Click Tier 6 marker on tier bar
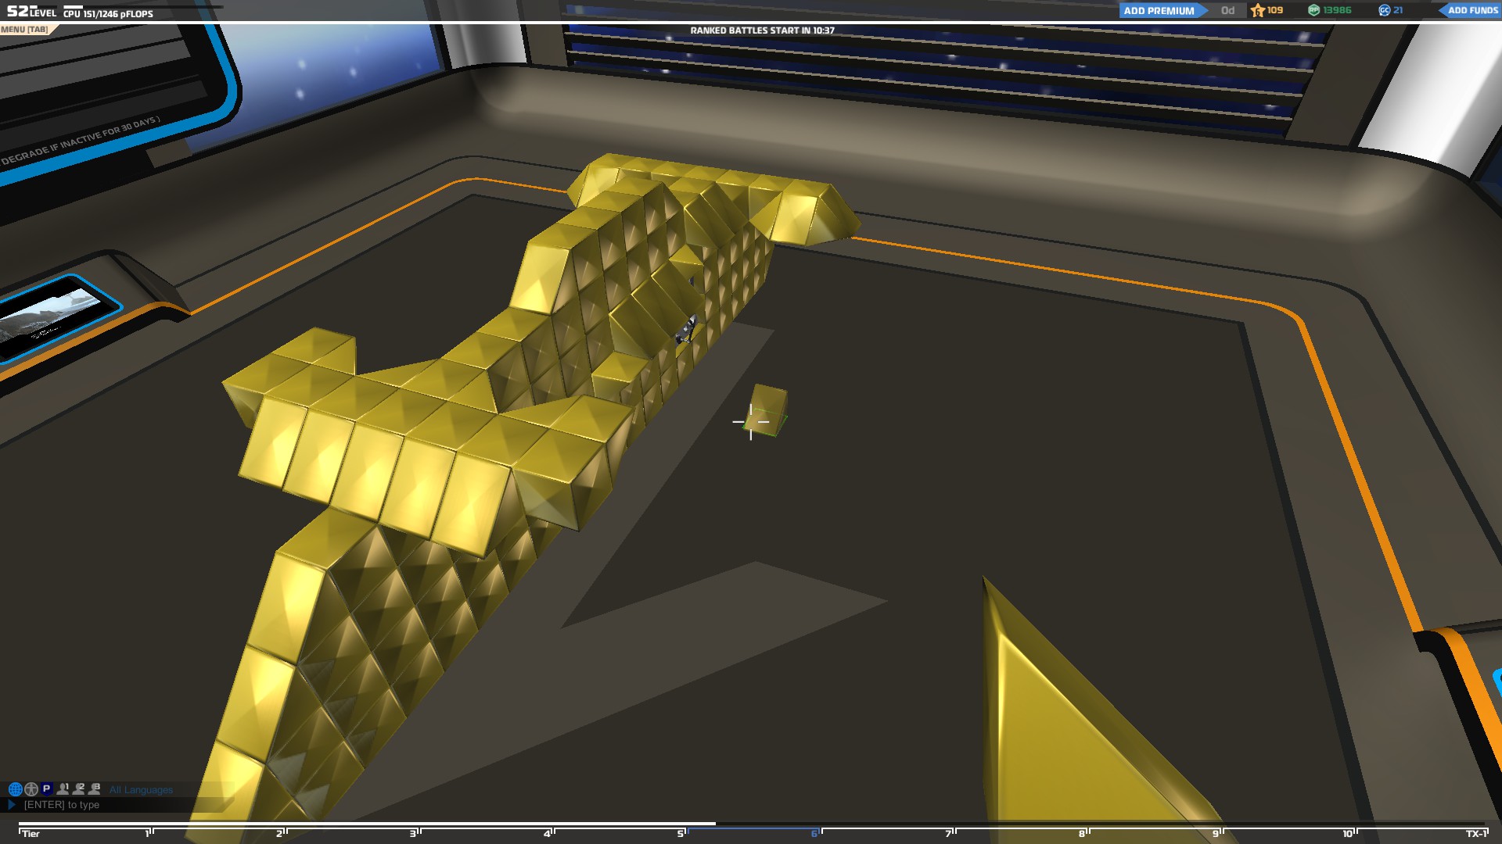 pyautogui.click(x=815, y=833)
